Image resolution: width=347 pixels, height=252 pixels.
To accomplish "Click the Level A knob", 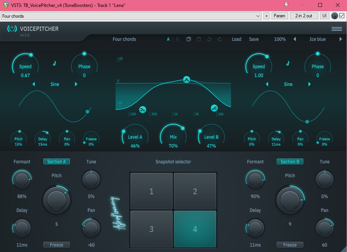I will (x=135, y=137).
